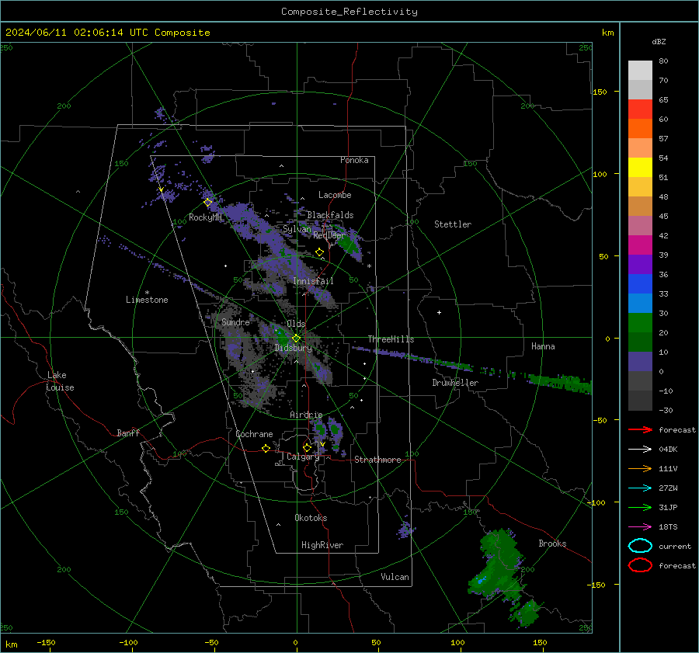Viewport: 699px width, 653px height.
Task: Click the Cochrane town label
Action: [254, 434]
